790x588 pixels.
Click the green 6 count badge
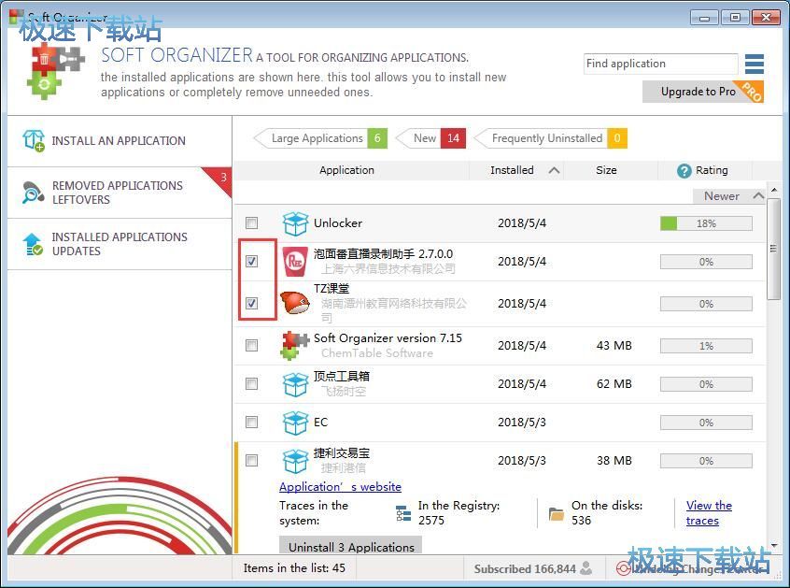[x=377, y=138]
